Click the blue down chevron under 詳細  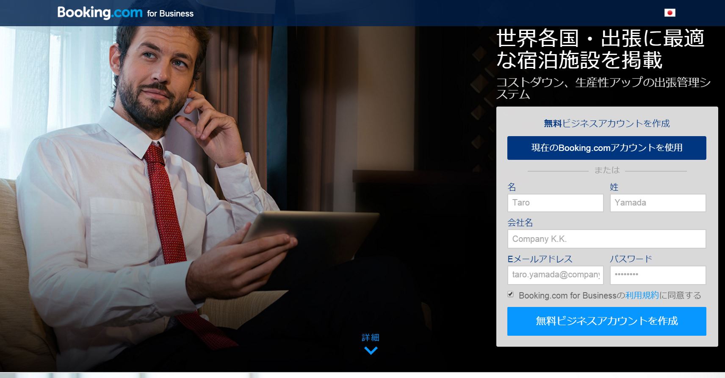[x=371, y=351]
